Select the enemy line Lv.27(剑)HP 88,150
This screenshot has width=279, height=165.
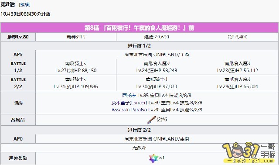(x=76, y=70)
